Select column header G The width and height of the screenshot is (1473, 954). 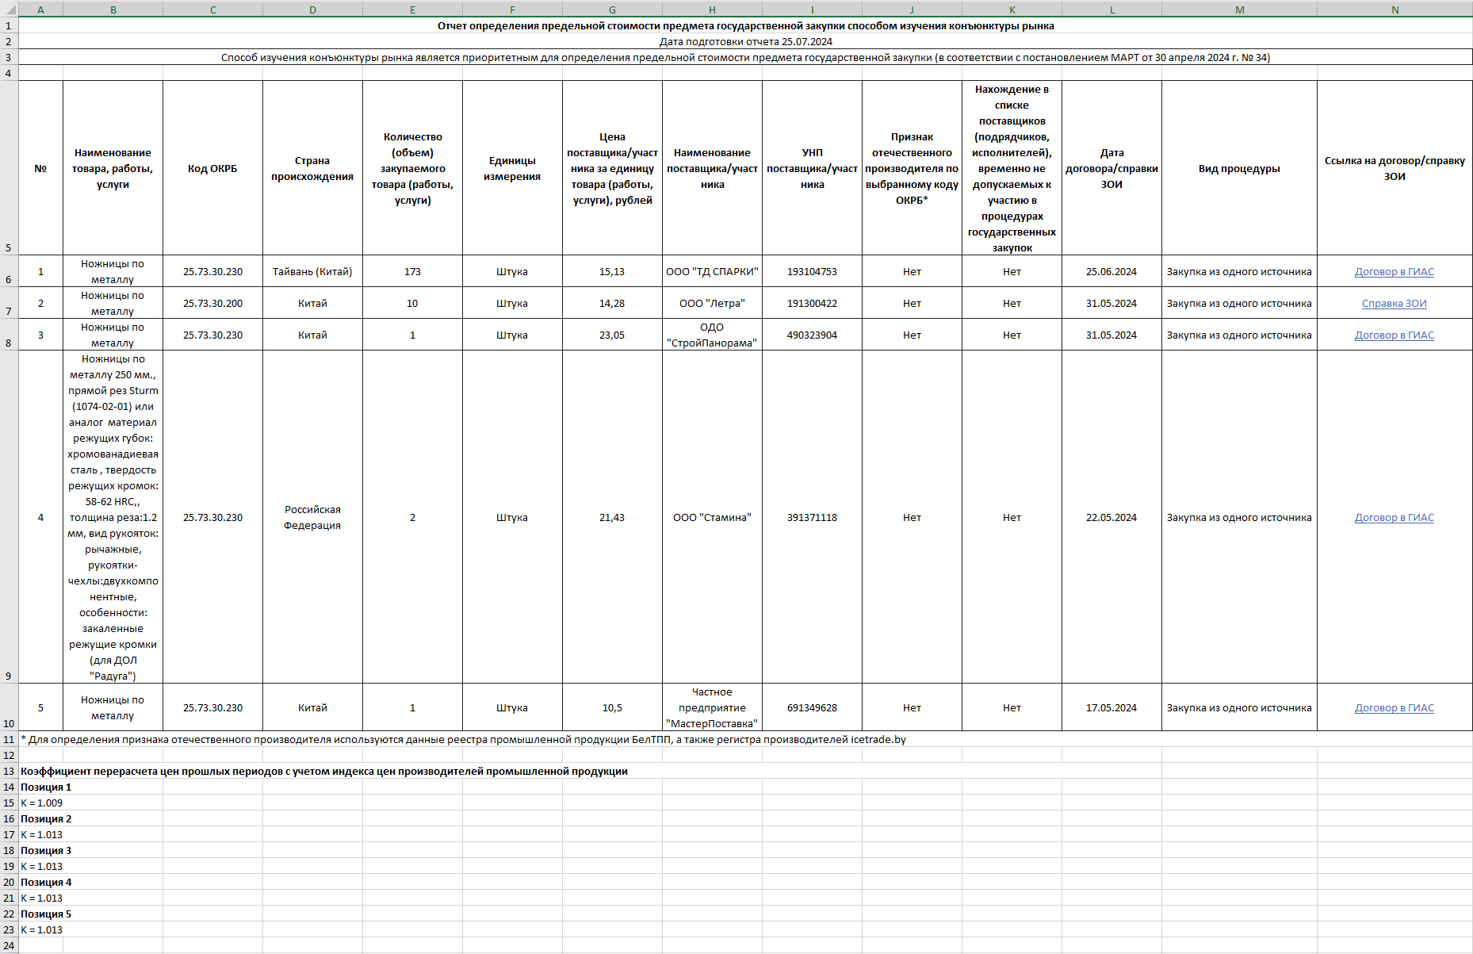(612, 10)
